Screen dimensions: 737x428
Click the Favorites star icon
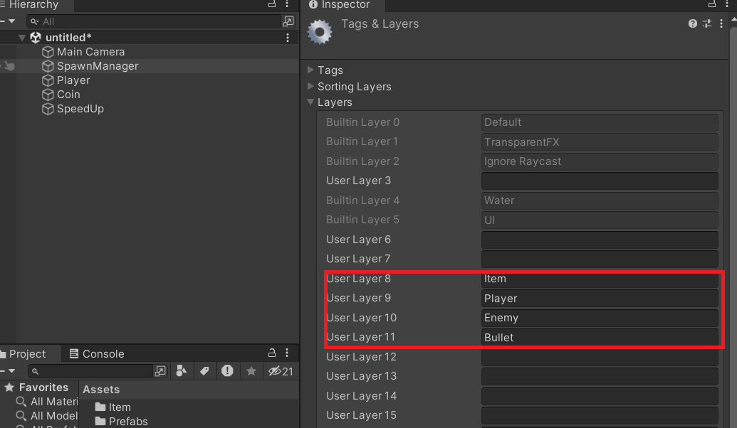[9, 387]
